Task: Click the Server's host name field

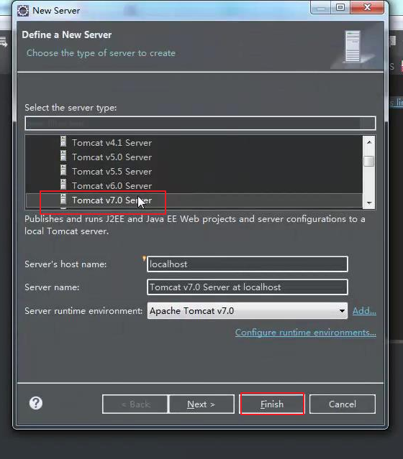Action: coord(248,264)
